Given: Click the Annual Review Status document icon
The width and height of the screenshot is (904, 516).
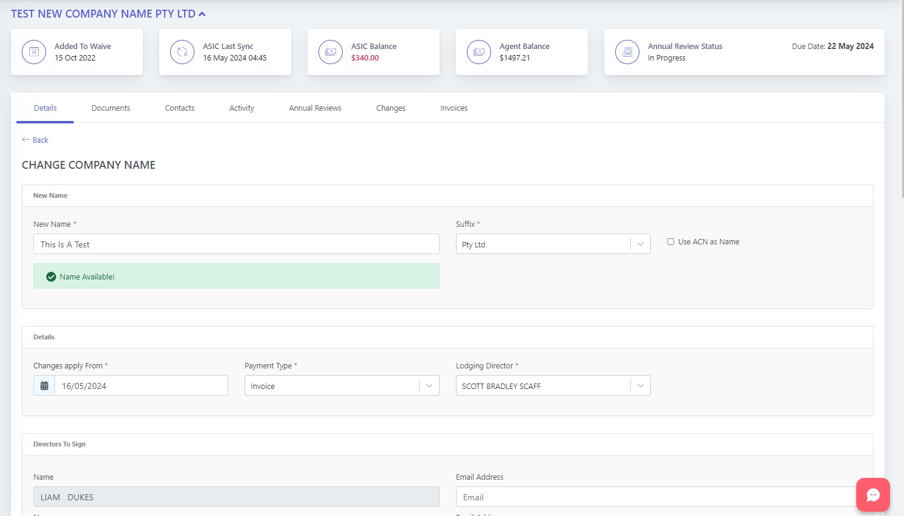Looking at the screenshot, I should point(627,52).
